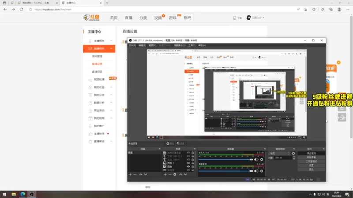Viewport: 353px width, 198px height.
Task: Toggle visibility of 视频采集设备 source
Action: point(188,153)
